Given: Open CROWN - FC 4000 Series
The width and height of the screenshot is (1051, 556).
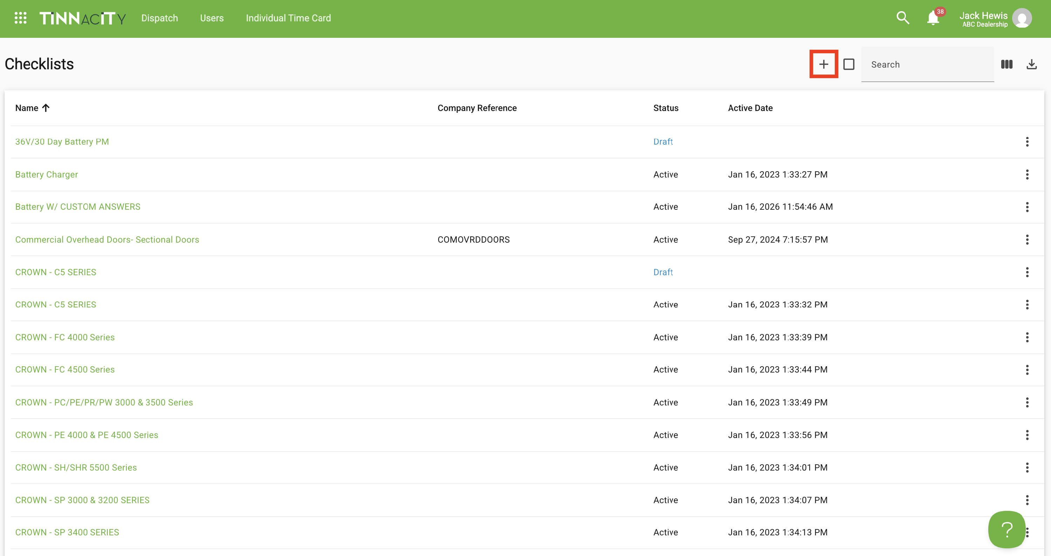Looking at the screenshot, I should [x=65, y=338].
